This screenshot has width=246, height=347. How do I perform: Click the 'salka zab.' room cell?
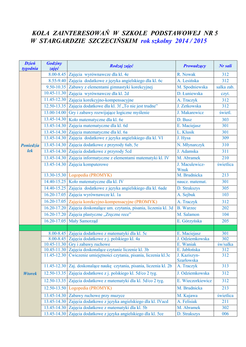[225, 87]
